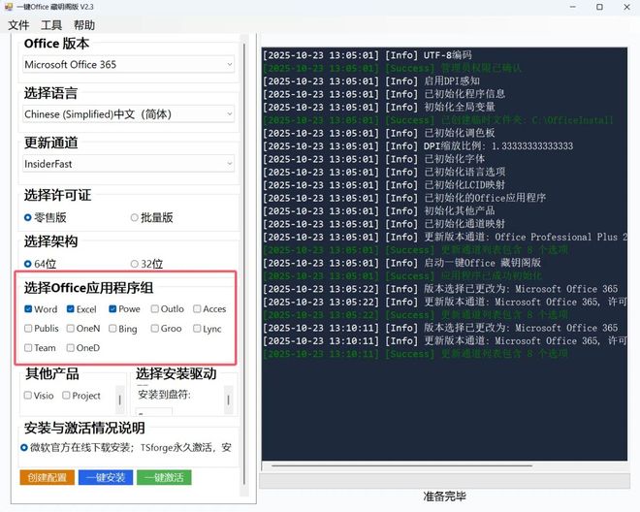Open the 选择语言 language dropdown
The width and height of the screenshot is (640, 512).
(129, 114)
